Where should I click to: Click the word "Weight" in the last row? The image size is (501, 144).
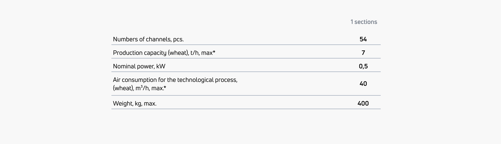click(x=122, y=103)
